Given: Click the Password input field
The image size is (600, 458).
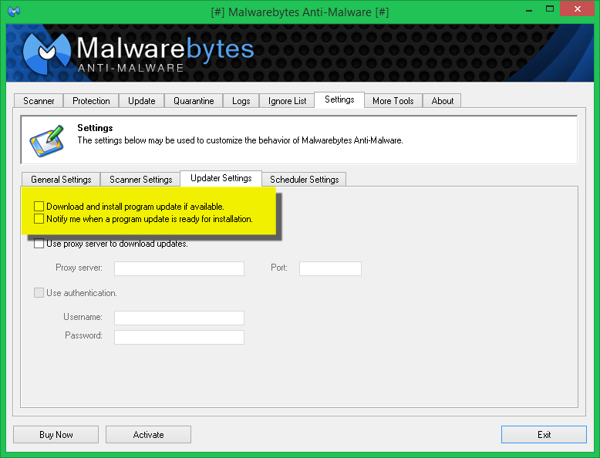Looking at the screenshot, I should (x=179, y=337).
